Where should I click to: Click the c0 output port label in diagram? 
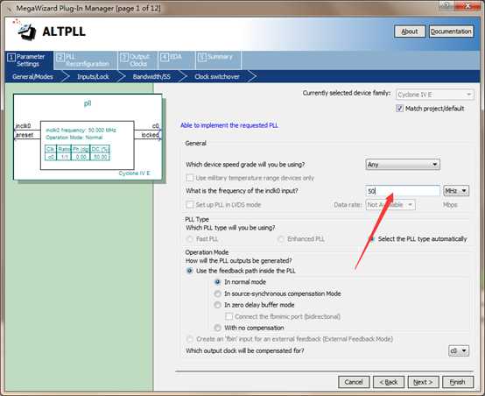[156, 125]
